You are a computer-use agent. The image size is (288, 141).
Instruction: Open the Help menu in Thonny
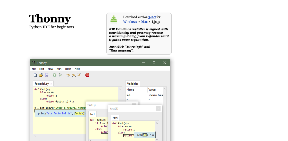(x=77, y=69)
